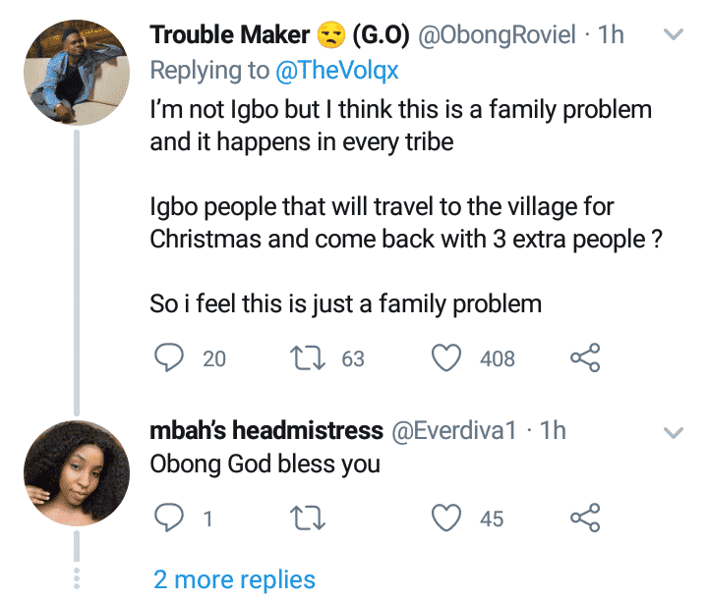The width and height of the screenshot is (708, 601).
Task: Reply to mbah's headmistress tweet
Action: click(169, 518)
